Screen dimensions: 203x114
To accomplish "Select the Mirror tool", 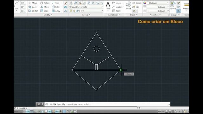I will click(45, 7).
